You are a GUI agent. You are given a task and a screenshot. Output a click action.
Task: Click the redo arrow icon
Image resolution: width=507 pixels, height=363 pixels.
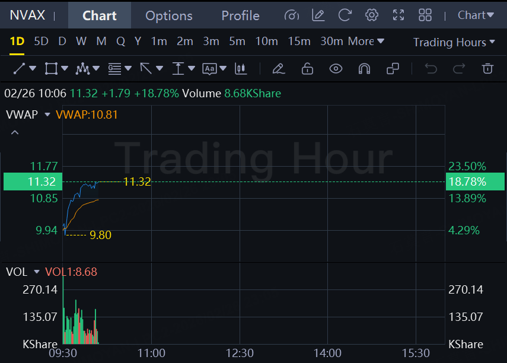(x=459, y=69)
